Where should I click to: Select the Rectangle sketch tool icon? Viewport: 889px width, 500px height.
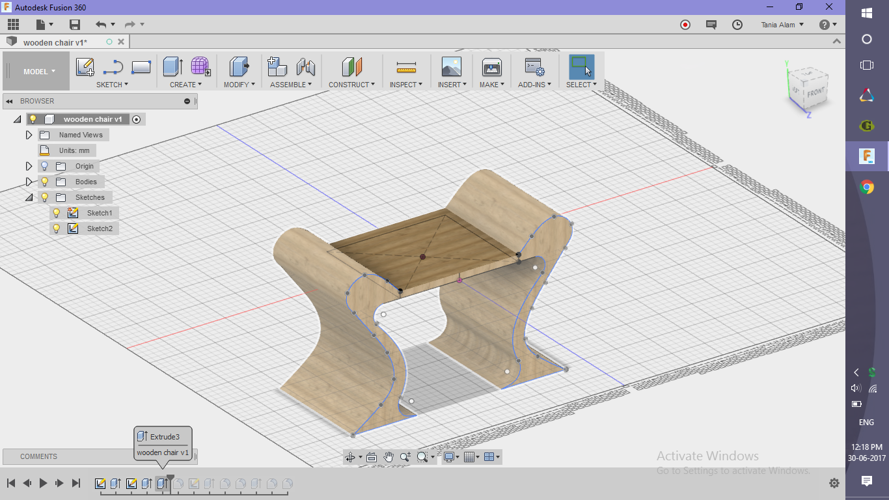click(x=141, y=67)
